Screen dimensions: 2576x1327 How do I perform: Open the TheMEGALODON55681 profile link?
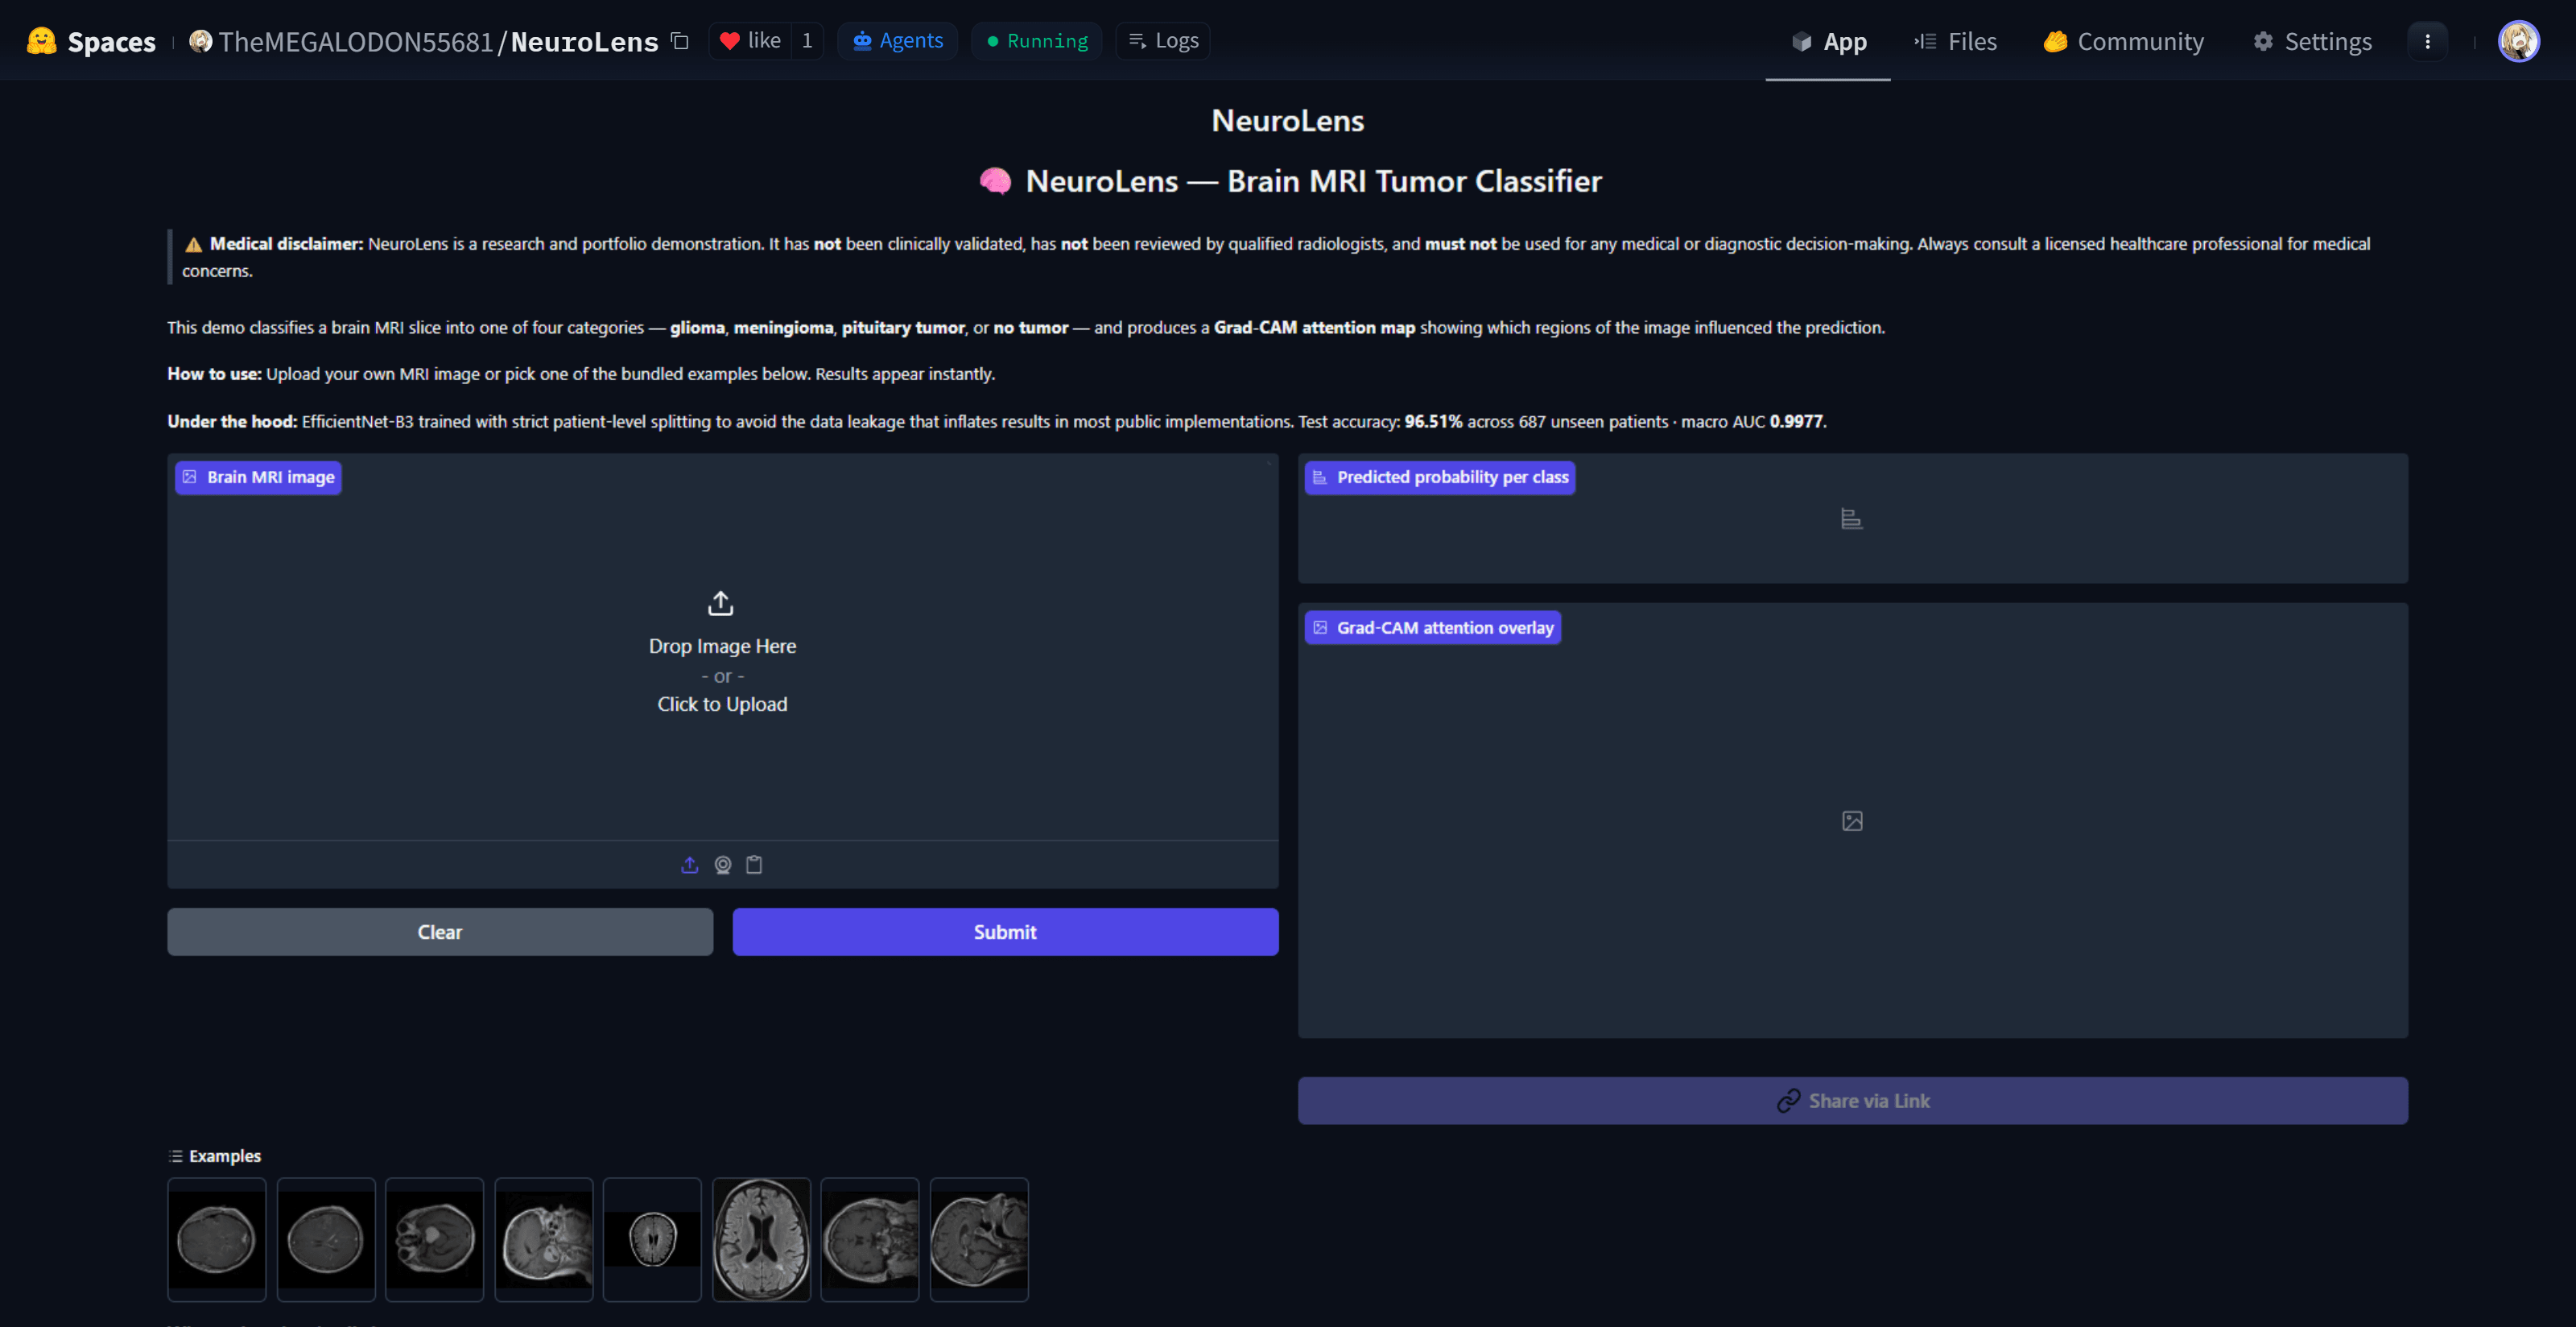pos(356,42)
